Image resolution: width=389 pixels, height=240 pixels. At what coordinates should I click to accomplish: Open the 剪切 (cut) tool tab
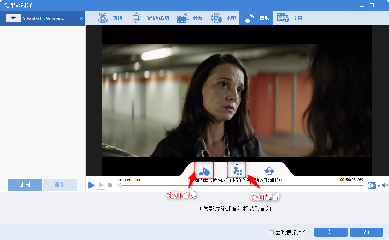tap(110, 18)
